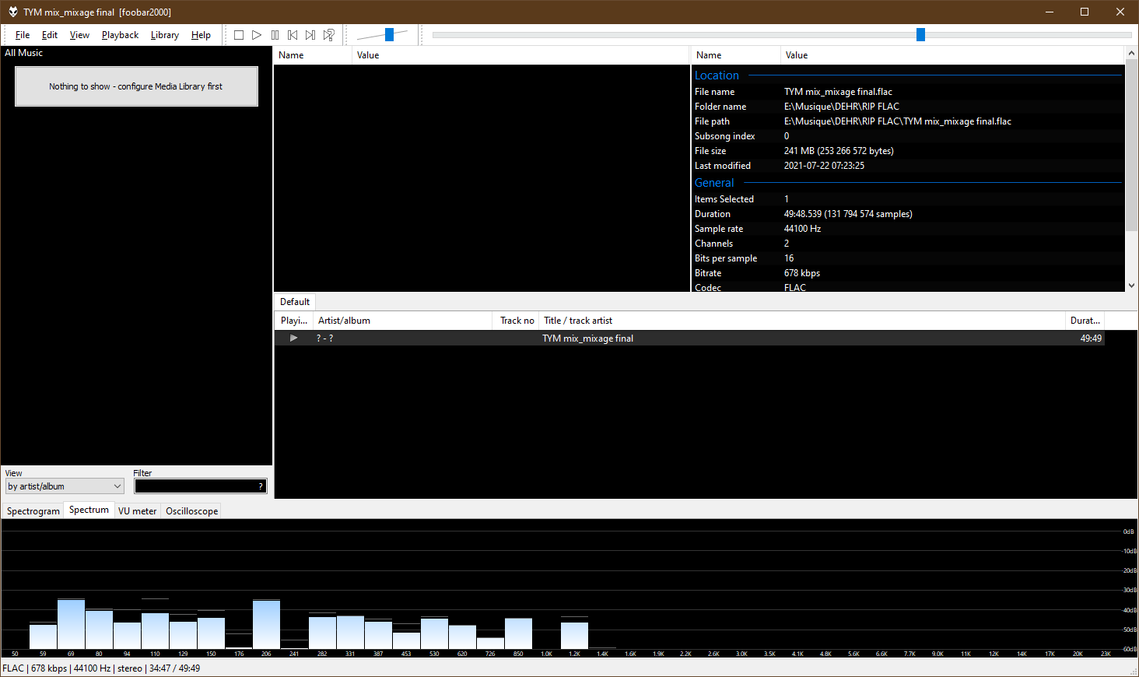1139x677 pixels.
Task: Open the View menu
Action: (79, 35)
